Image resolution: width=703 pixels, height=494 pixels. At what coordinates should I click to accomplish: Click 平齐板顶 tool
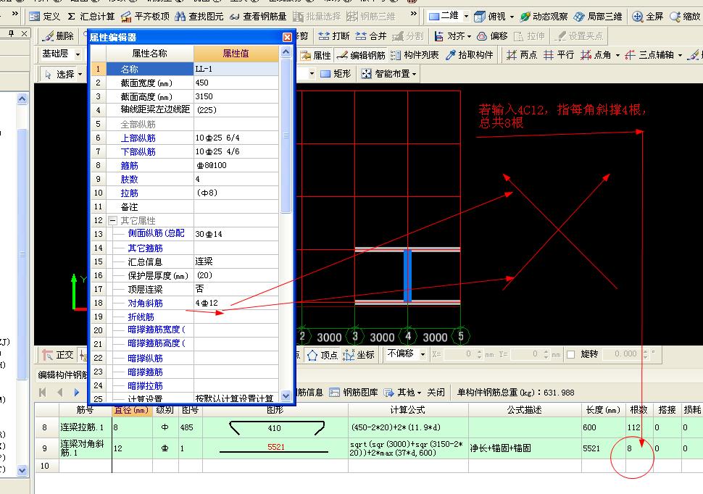click(145, 17)
